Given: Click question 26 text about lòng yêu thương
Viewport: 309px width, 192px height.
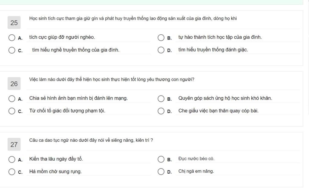Looking at the screenshot, I should (x=112, y=79).
